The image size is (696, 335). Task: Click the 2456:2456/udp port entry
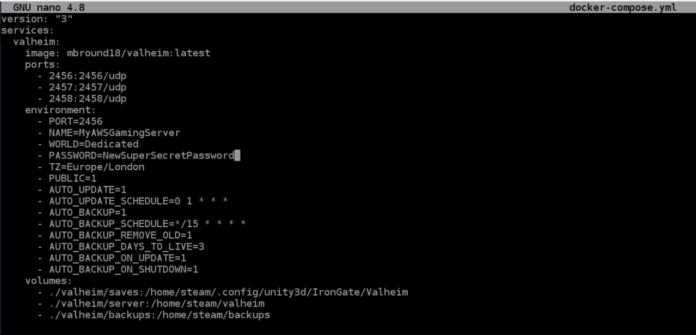click(88, 76)
